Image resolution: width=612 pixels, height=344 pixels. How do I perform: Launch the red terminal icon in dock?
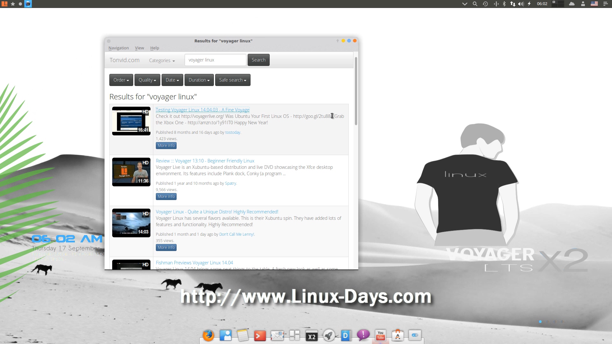coord(260,336)
